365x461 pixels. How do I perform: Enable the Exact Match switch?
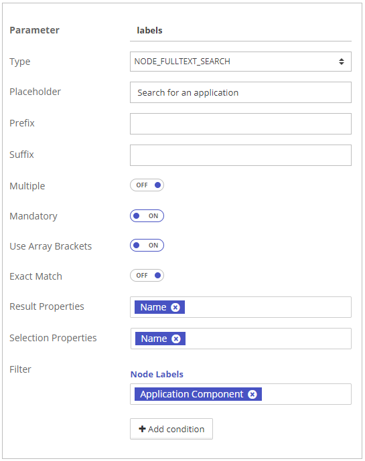147,276
